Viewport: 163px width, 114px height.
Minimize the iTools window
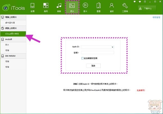(150, 2)
